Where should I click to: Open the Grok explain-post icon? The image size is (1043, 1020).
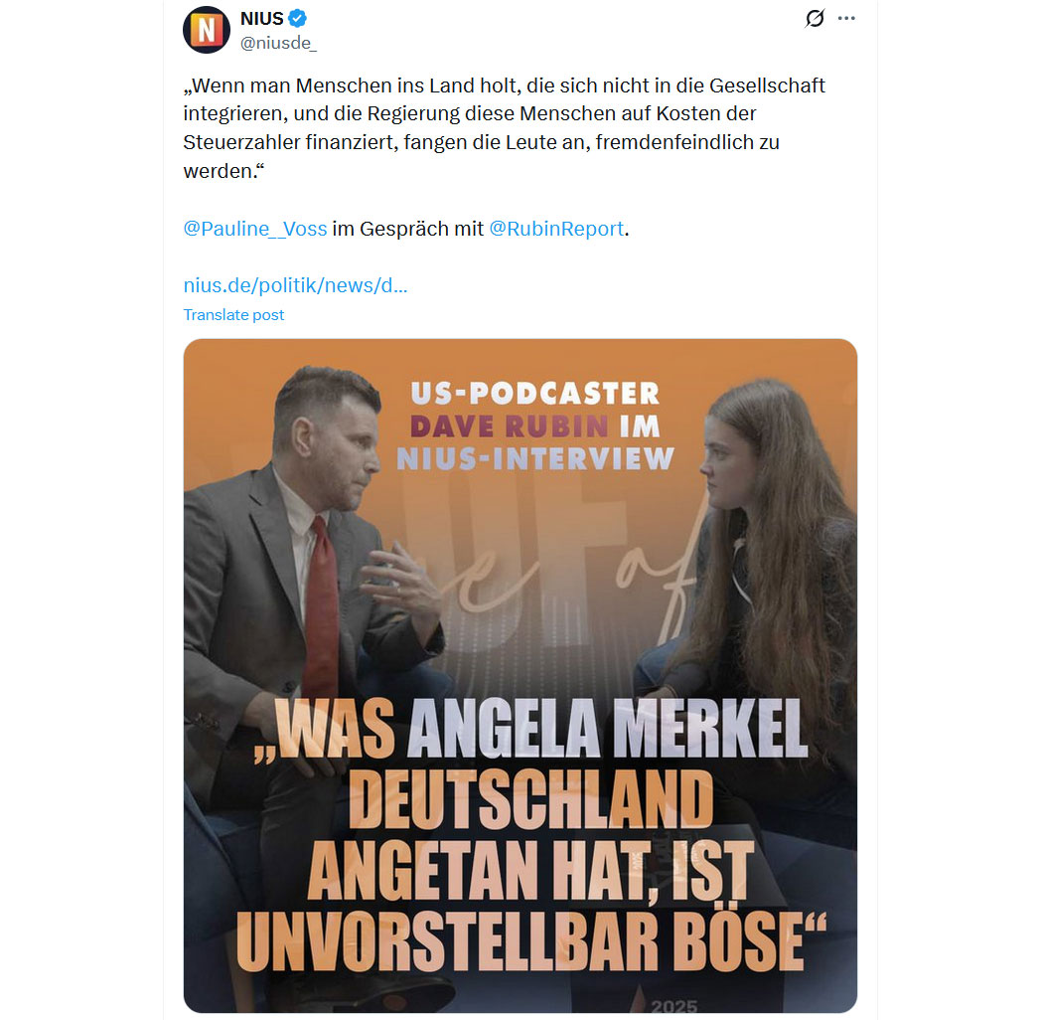tap(815, 19)
